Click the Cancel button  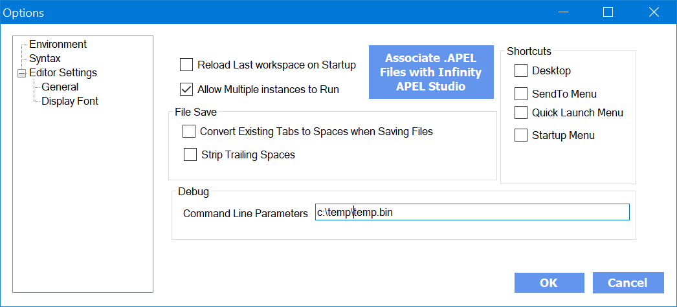point(627,282)
